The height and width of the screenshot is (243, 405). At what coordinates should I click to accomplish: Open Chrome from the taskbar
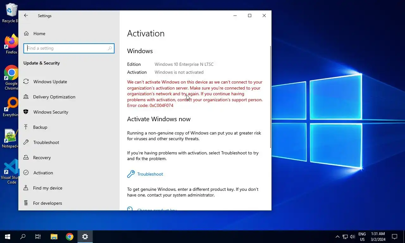coord(70,237)
